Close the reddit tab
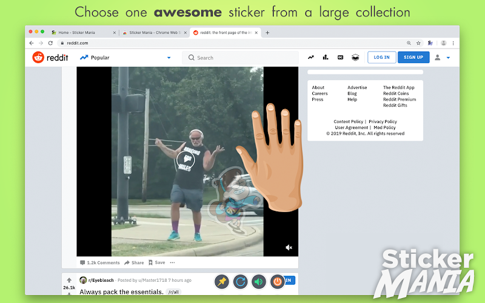Viewport: 485px width, 303px height. pyautogui.click(x=256, y=33)
